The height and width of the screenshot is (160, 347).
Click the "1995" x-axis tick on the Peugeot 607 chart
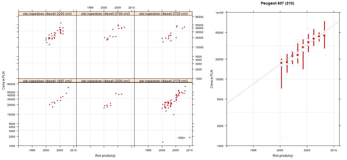coord(254,151)
